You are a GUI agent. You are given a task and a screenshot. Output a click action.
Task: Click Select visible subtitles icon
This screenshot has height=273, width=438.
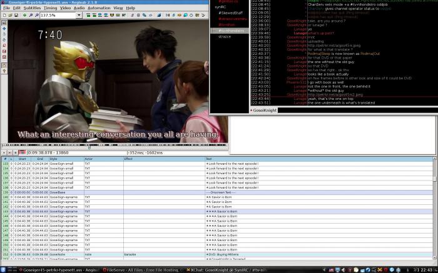112,15
